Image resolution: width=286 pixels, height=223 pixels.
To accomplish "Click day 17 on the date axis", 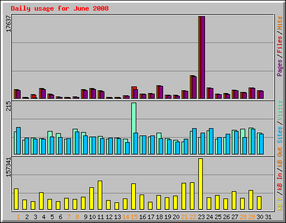I will pos(151,217).
